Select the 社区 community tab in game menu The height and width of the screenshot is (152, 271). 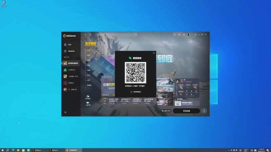coord(88,80)
